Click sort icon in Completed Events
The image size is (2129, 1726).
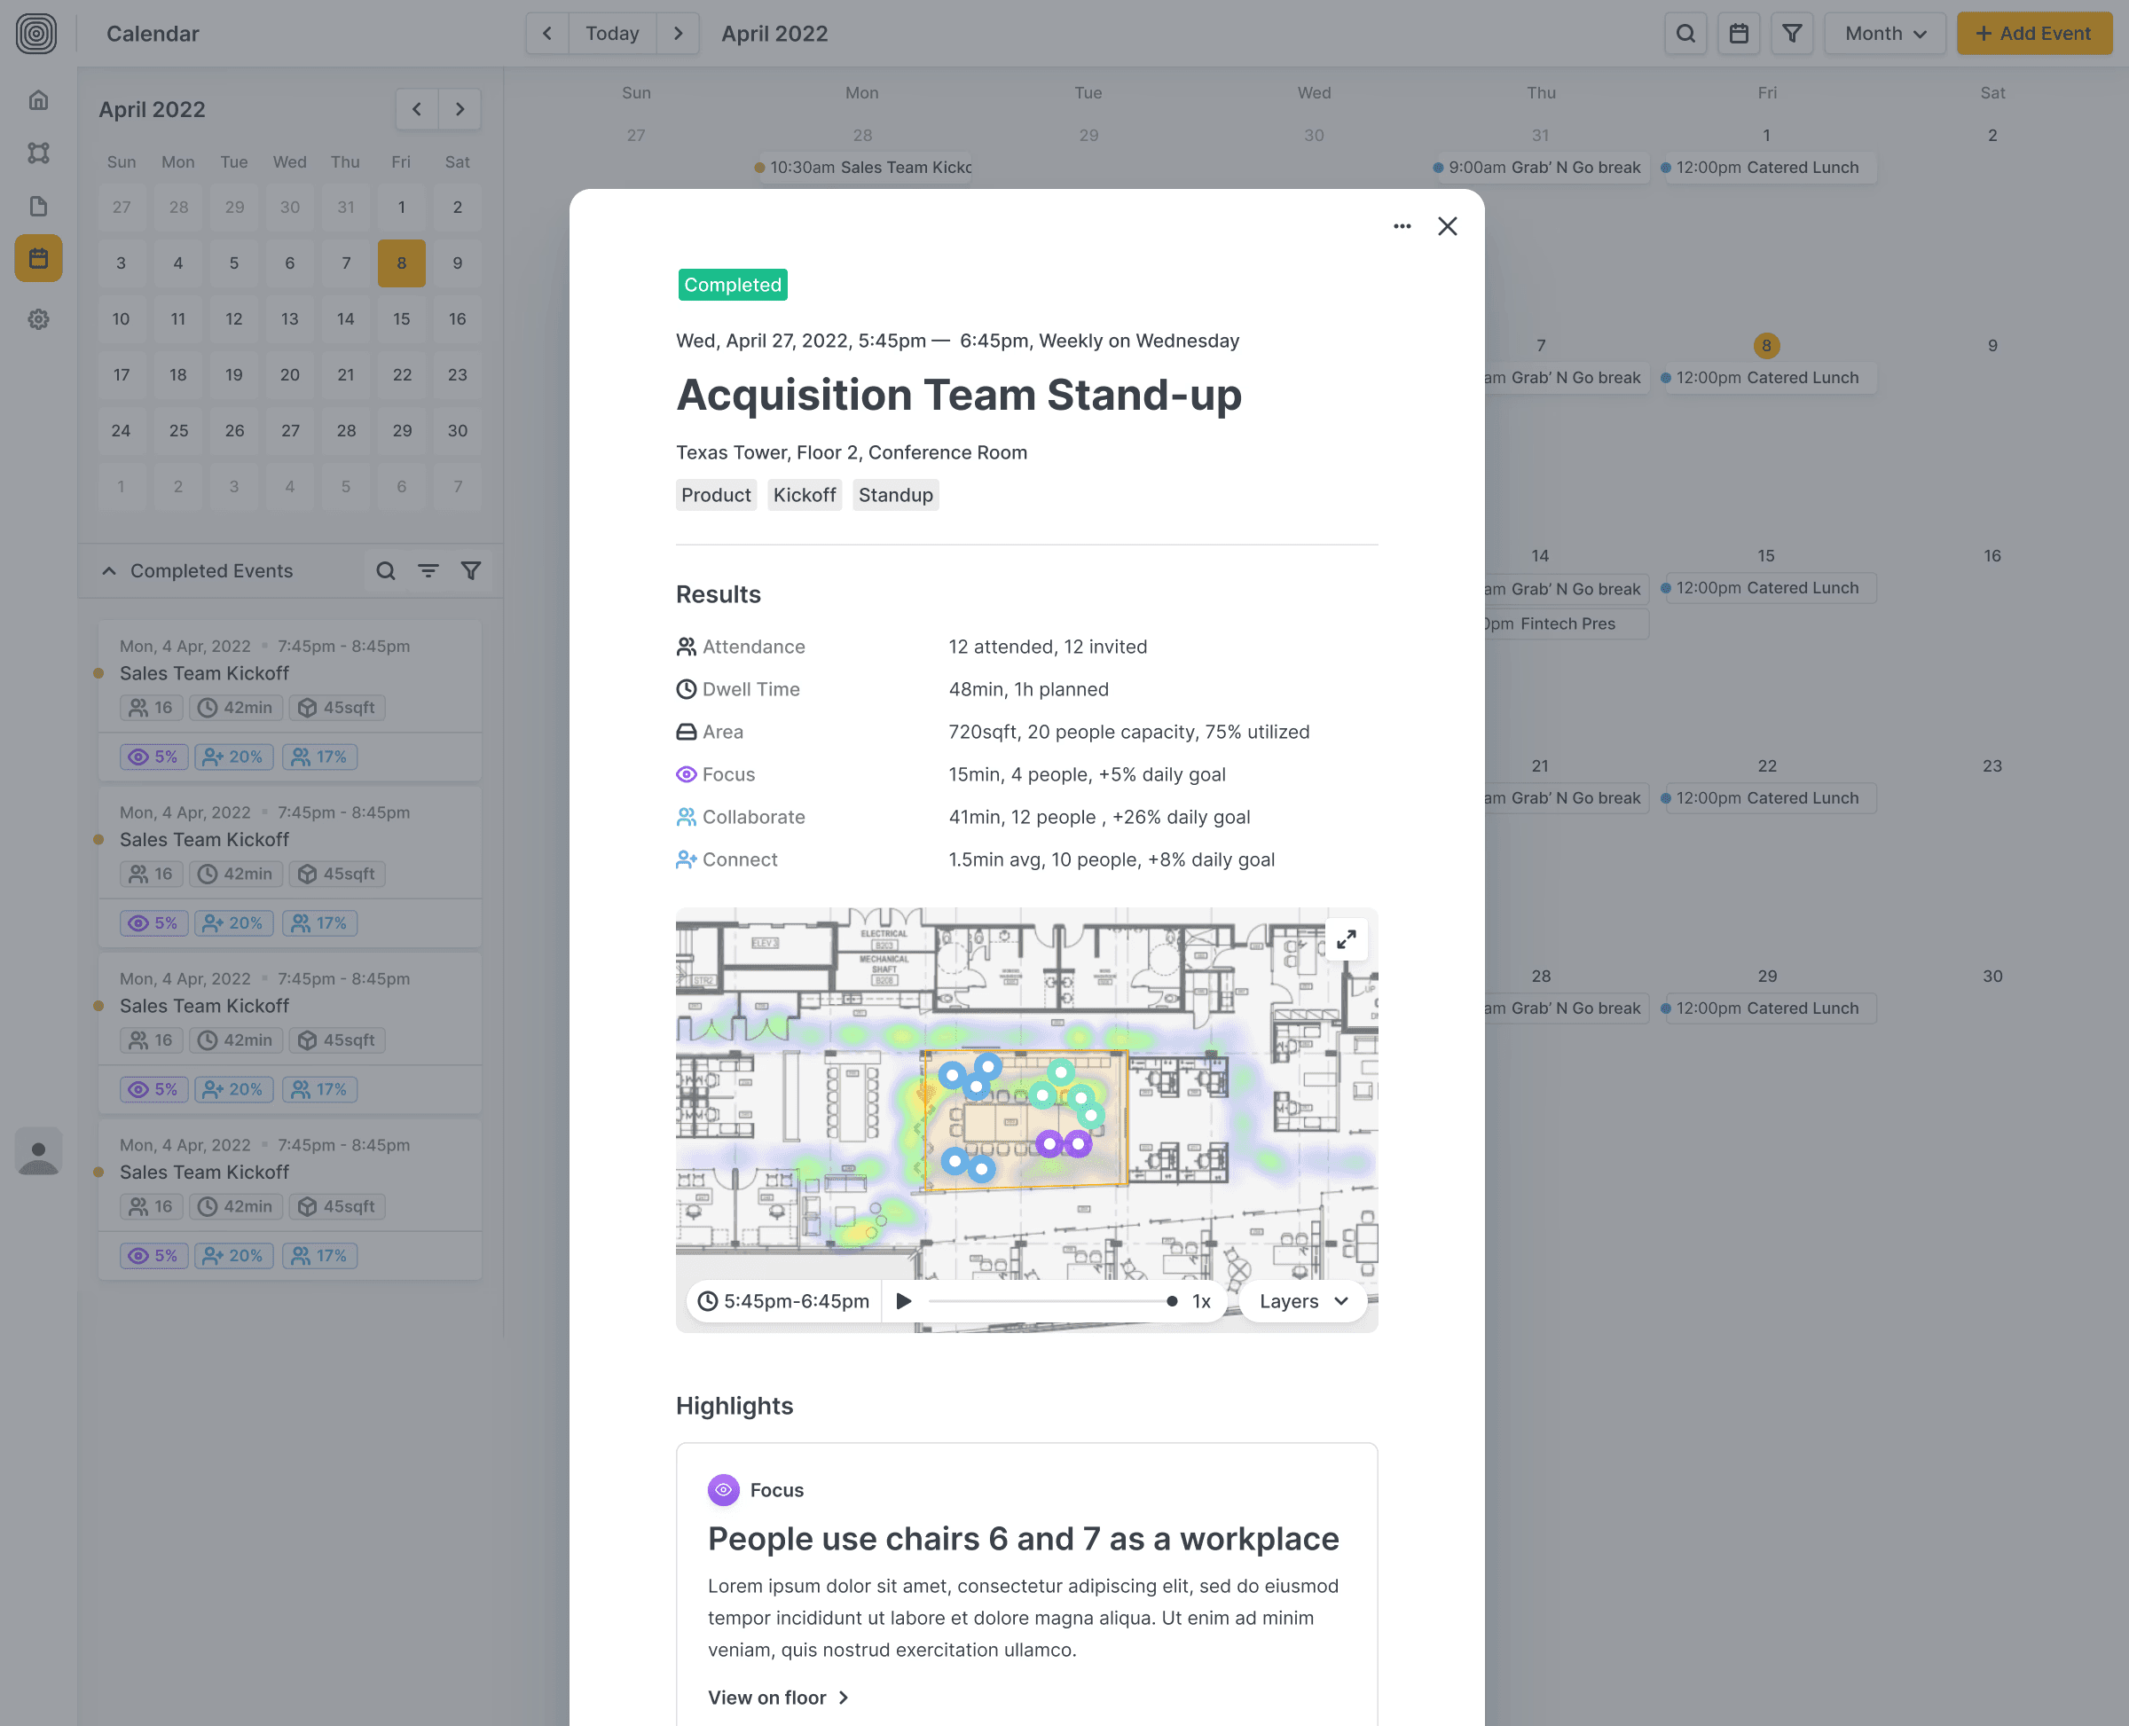tap(428, 570)
